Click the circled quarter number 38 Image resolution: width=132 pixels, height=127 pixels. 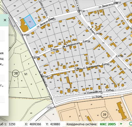(x=16, y=73)
